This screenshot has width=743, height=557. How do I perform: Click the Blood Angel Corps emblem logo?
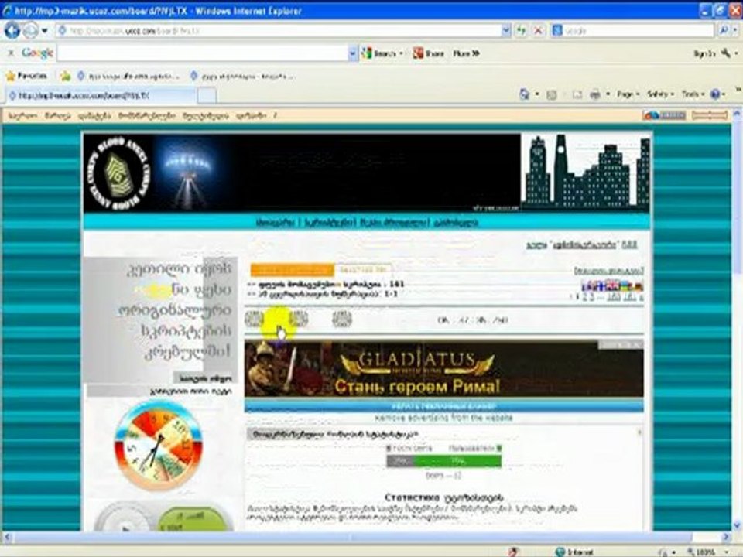[118, 173]
